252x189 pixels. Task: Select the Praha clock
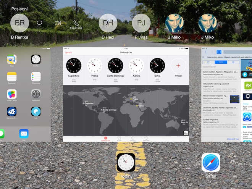[x=95, y=66]
